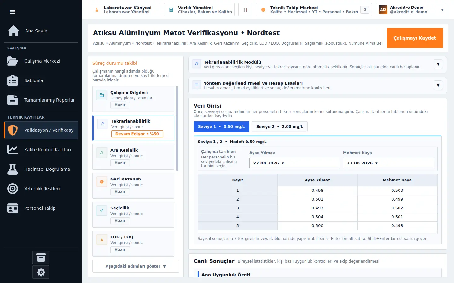Open Hacimsel Doğrulama flask icon
Screen dimensions: 454x283
13,169
